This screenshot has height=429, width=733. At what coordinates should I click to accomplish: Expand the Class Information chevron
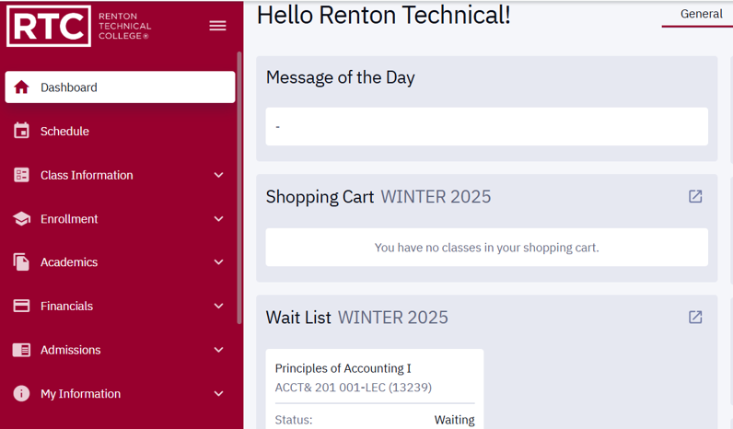coord(218,175)
